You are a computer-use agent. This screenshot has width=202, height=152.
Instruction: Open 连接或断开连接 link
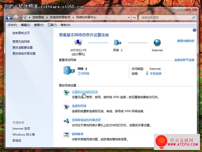point(184,60)
